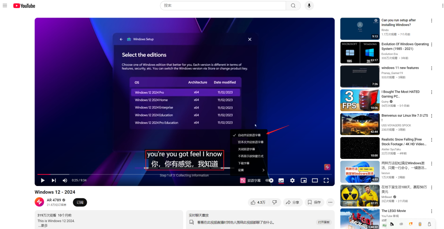The image size is (444, 229).
Task: Expand the description with ...更多
Action: (42, 226)
